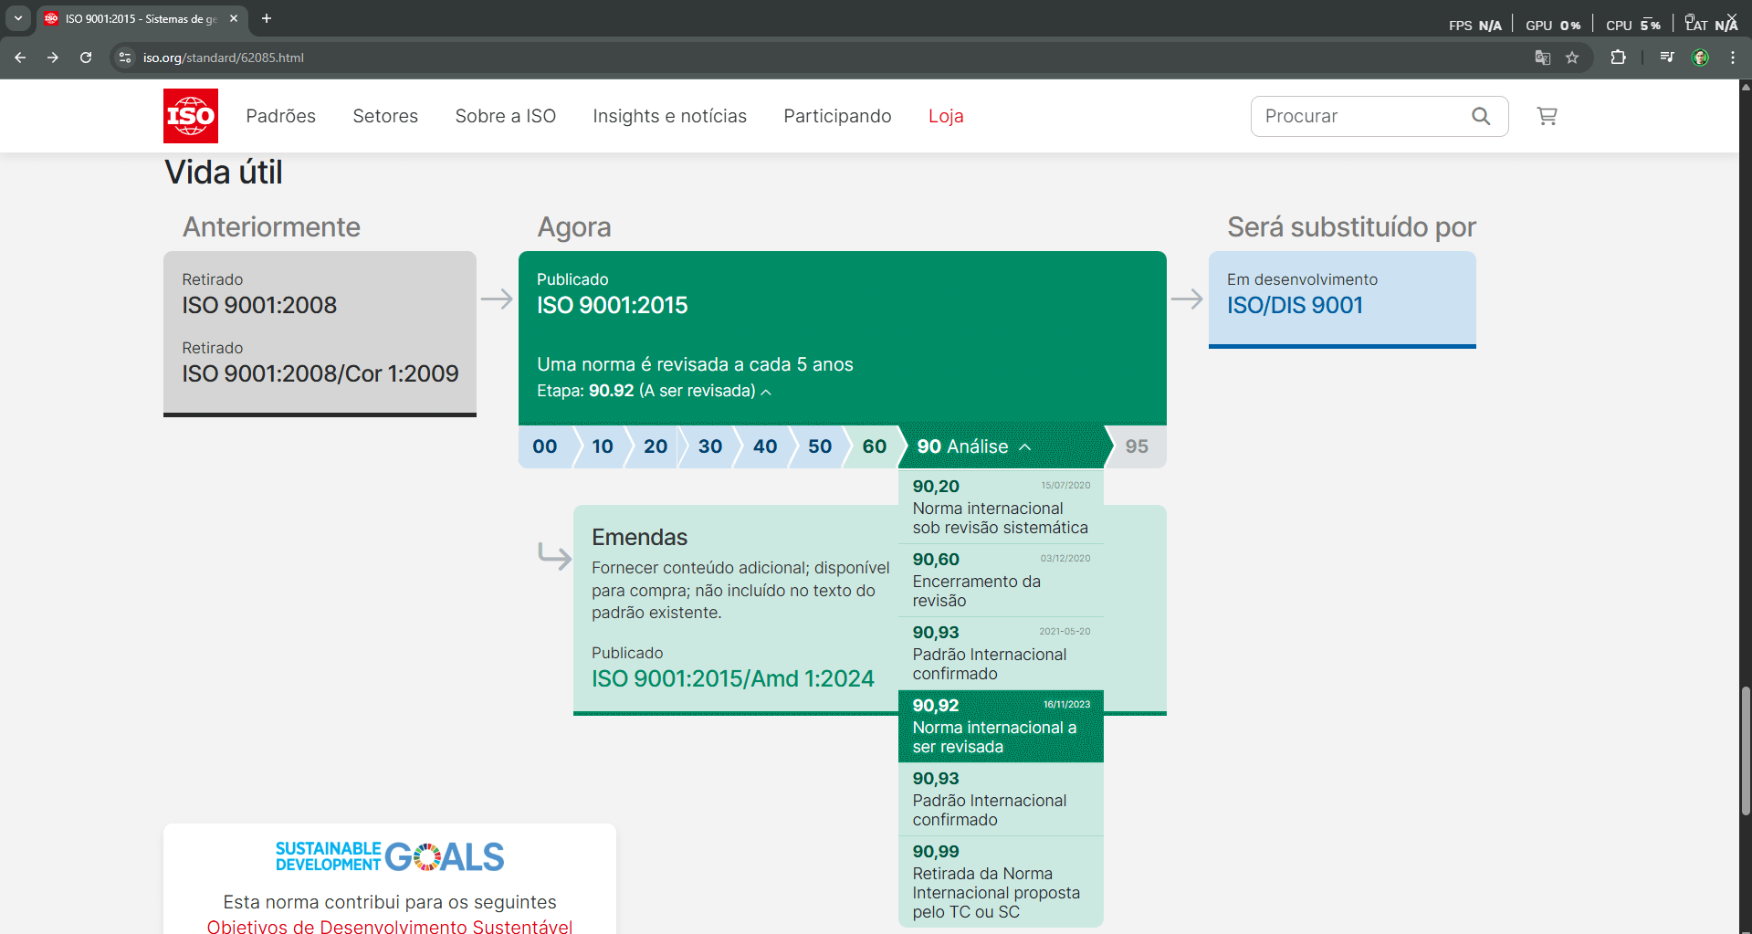
Task: Close the ISO 9001:2015 tab
Action: point(234,18)
